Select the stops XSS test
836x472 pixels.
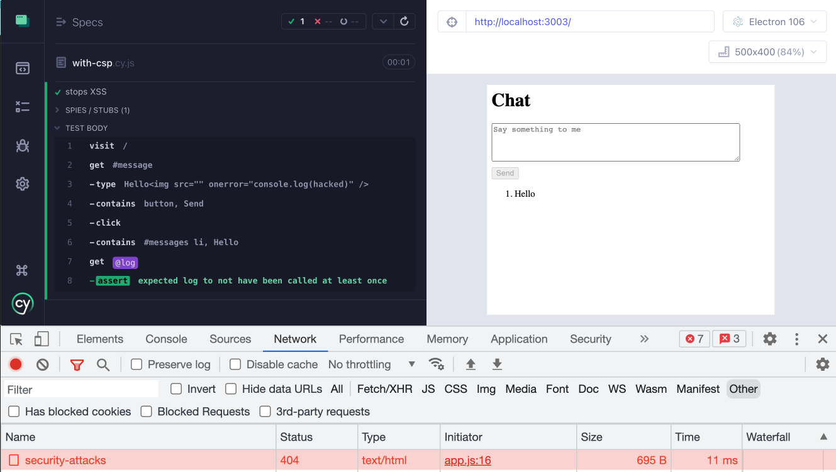pyautogui.click(x=86, y=92)
